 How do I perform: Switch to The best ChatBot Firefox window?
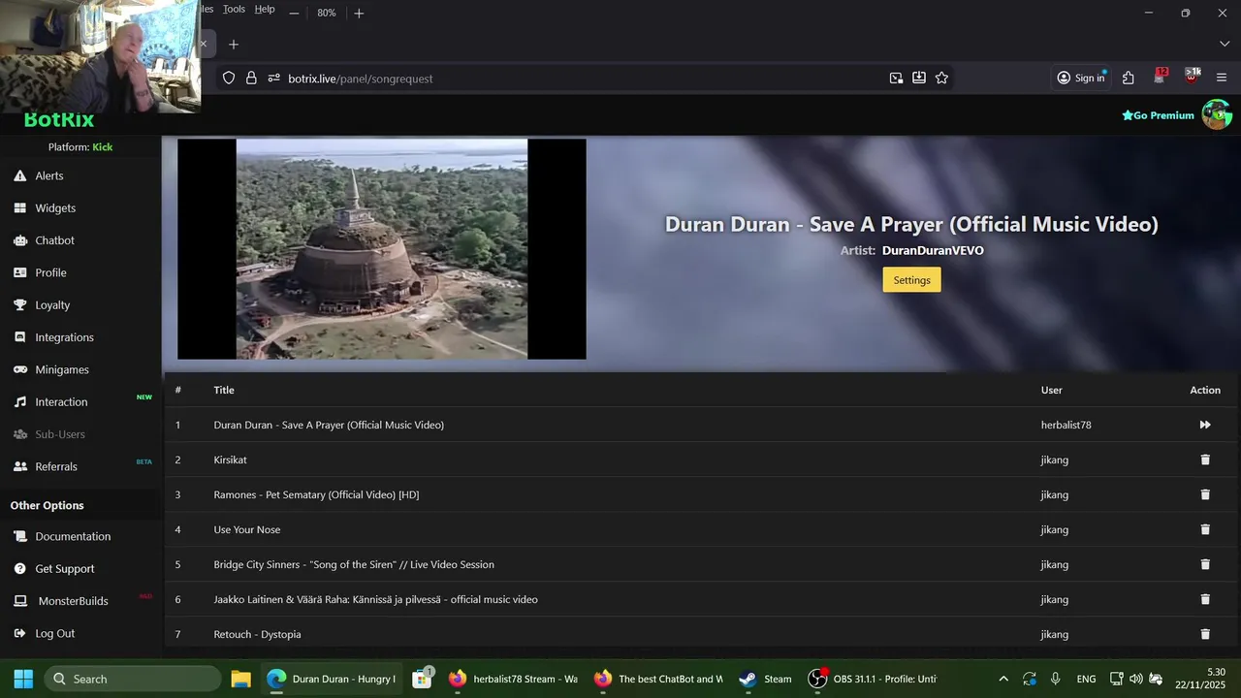[x=658, y=679]
